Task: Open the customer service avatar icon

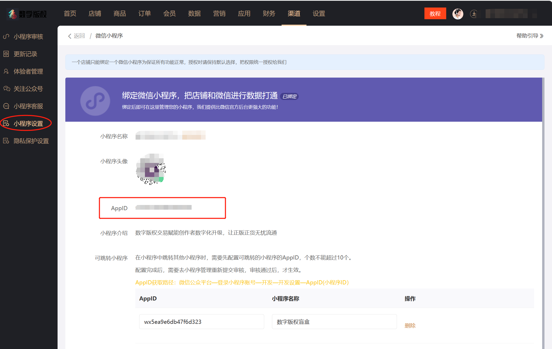Action: 458,14
